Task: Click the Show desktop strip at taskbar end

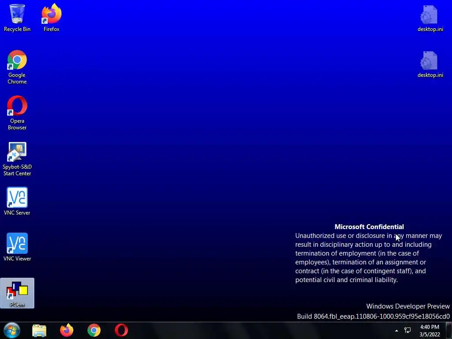Action: [x=449, y=331]
